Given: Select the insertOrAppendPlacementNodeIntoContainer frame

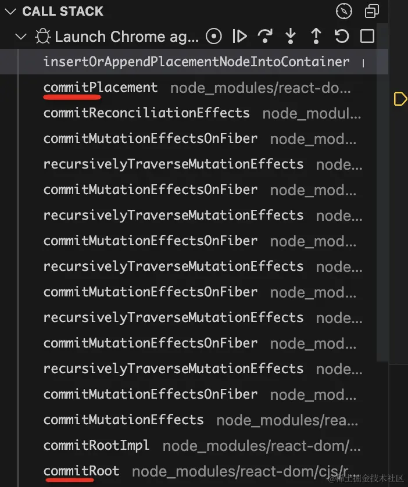Looking at the screenshot, I should click(x=196, y=62).
